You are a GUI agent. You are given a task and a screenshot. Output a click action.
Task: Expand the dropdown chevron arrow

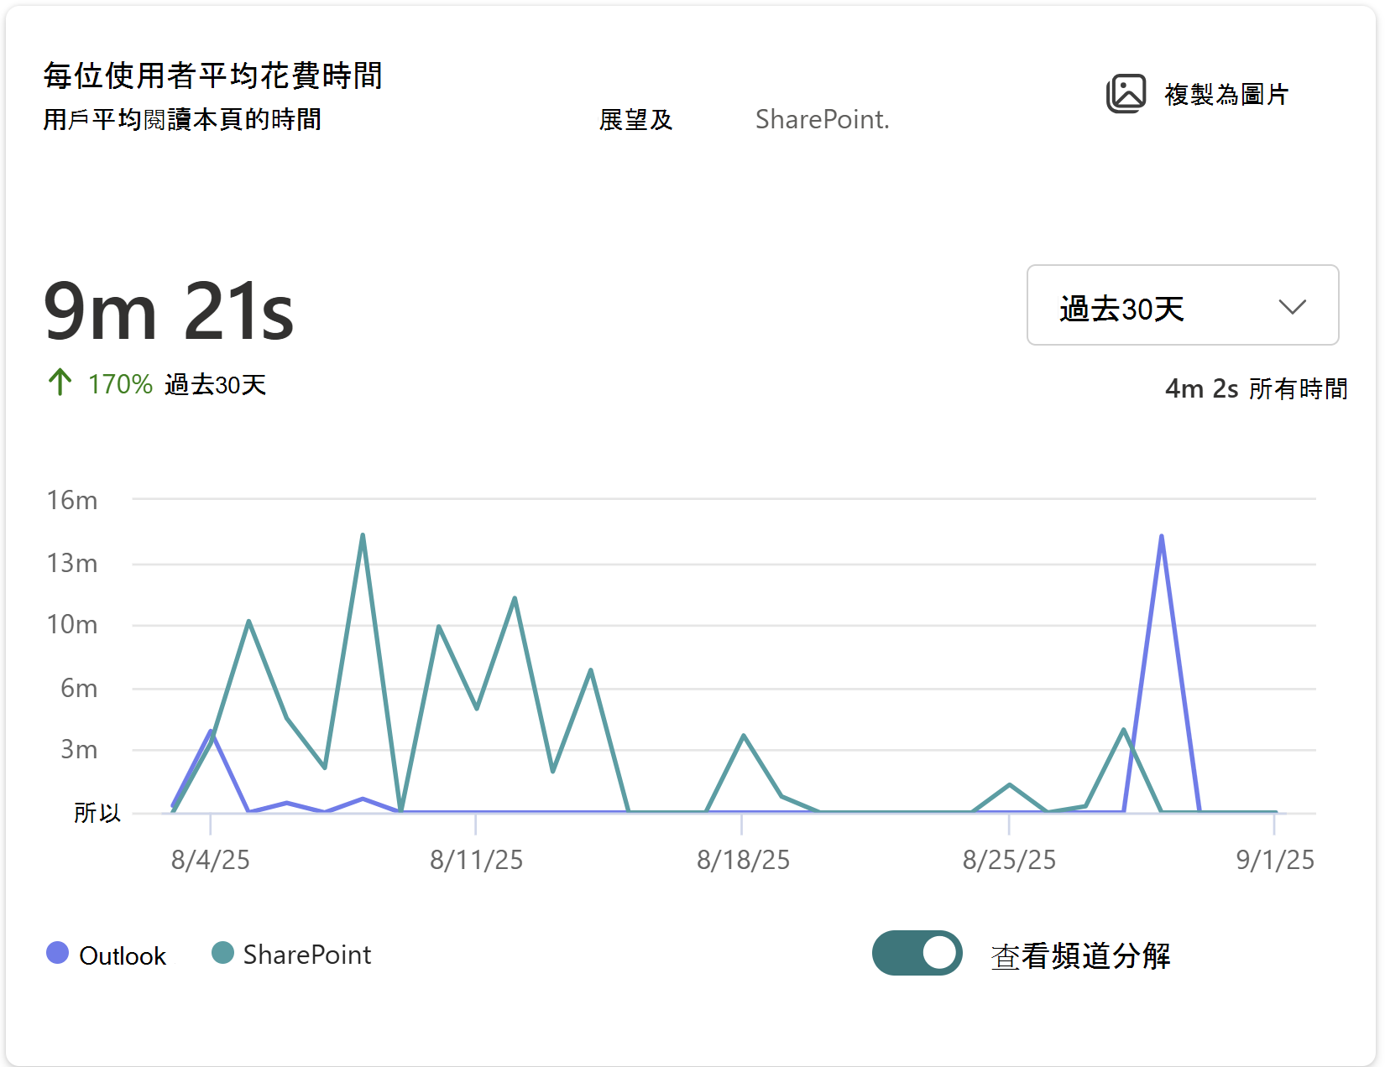click(1292, 307)
